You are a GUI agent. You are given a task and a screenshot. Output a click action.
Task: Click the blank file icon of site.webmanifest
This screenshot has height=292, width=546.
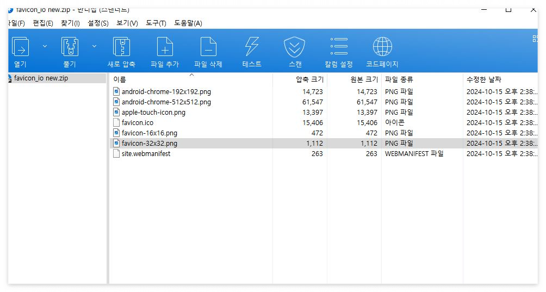tap(116, 153)
